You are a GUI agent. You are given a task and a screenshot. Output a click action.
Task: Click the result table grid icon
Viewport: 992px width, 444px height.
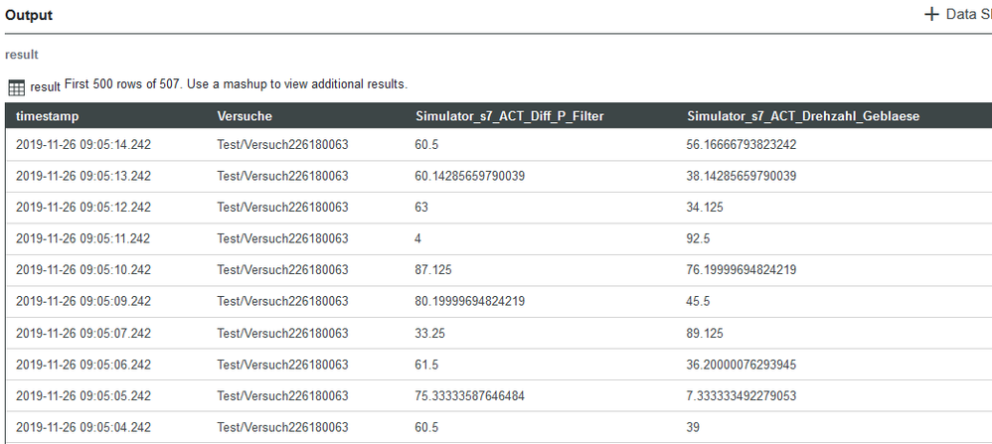(x=16, y=87)
